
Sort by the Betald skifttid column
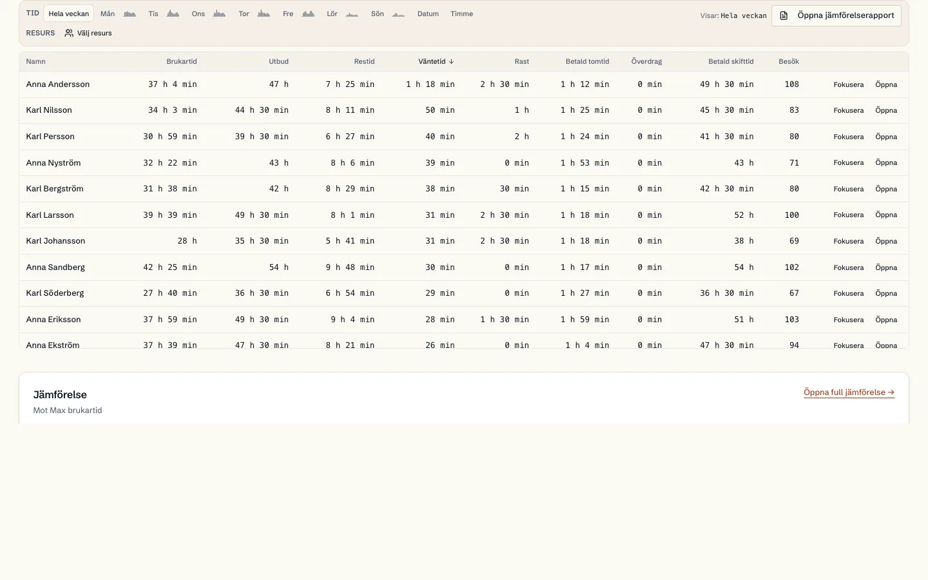731,62
